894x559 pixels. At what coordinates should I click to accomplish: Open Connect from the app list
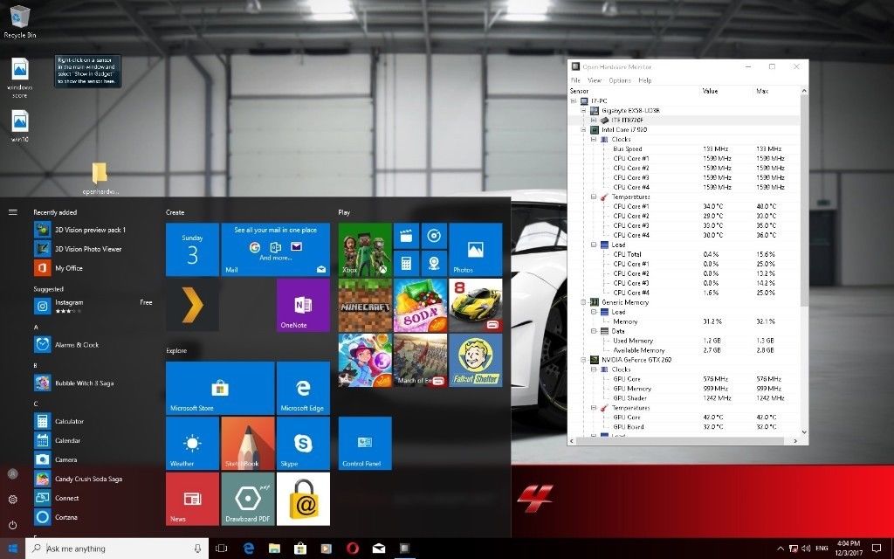66,498
